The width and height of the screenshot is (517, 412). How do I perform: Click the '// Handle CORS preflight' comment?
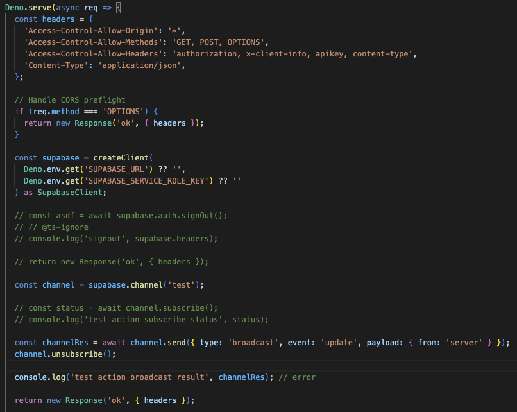(70, 100)
